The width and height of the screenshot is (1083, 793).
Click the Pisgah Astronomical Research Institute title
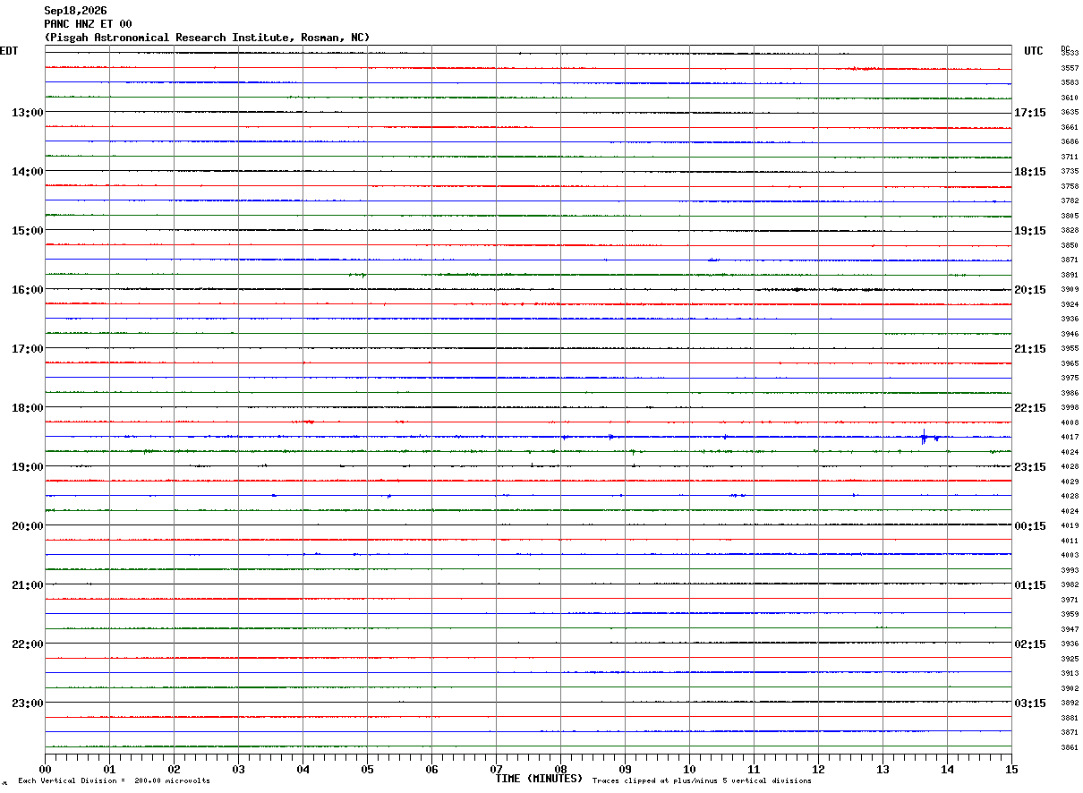pos(207,38)
